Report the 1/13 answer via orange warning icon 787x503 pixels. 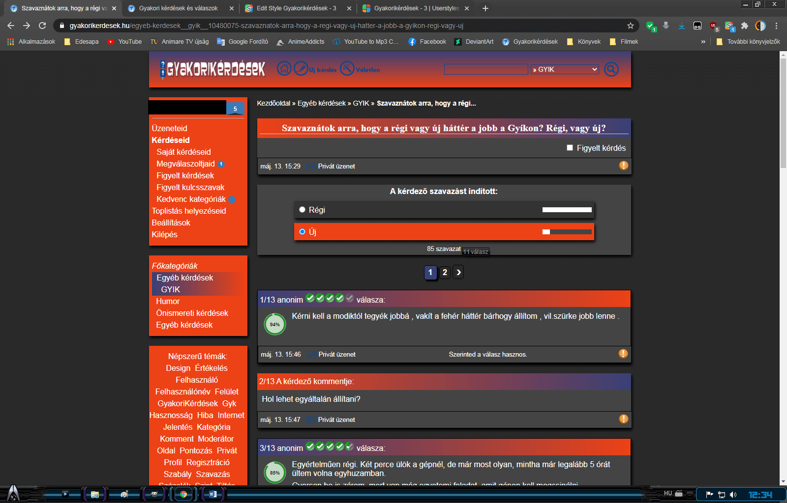pyautogui.click(x=623, y=354)
